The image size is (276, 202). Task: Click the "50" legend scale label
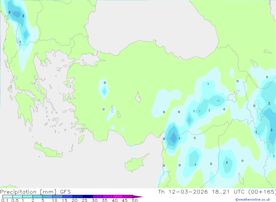pyautogui.click(x=135, y=200)
